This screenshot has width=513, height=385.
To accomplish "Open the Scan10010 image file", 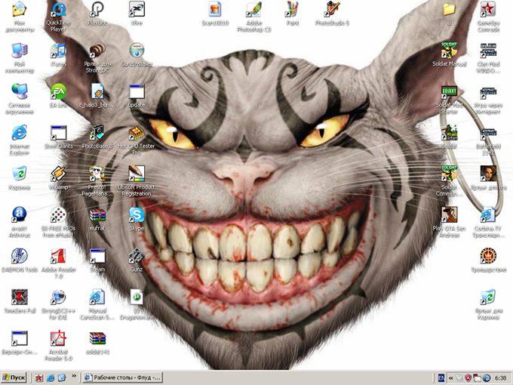I will [215, 10].
